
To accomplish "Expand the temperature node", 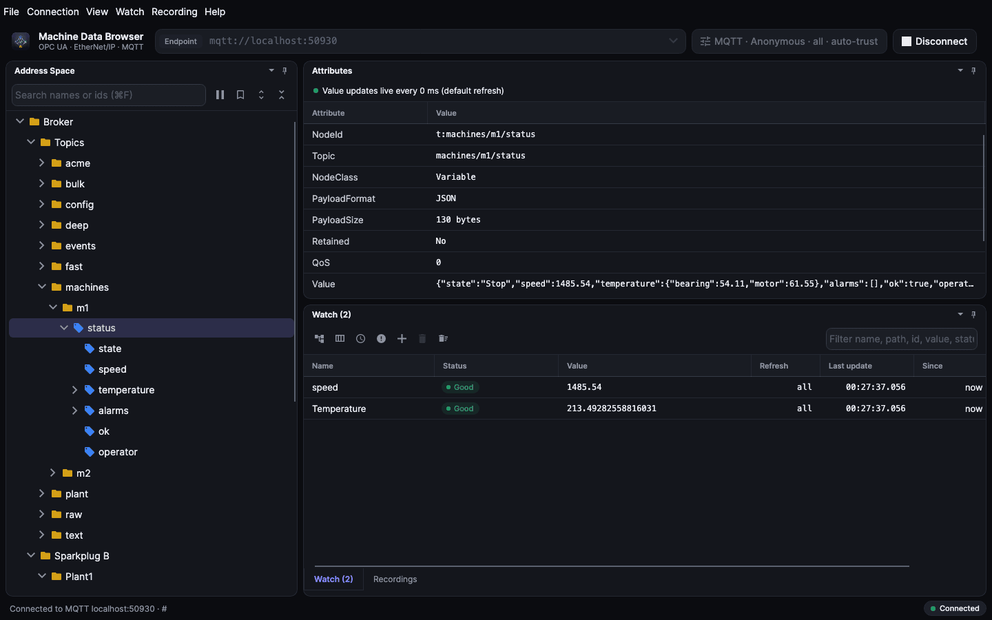I will click(x=75, y=390).
